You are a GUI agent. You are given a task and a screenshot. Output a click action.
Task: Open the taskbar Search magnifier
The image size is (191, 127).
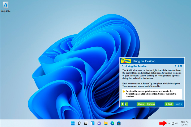tap(79, 123)
